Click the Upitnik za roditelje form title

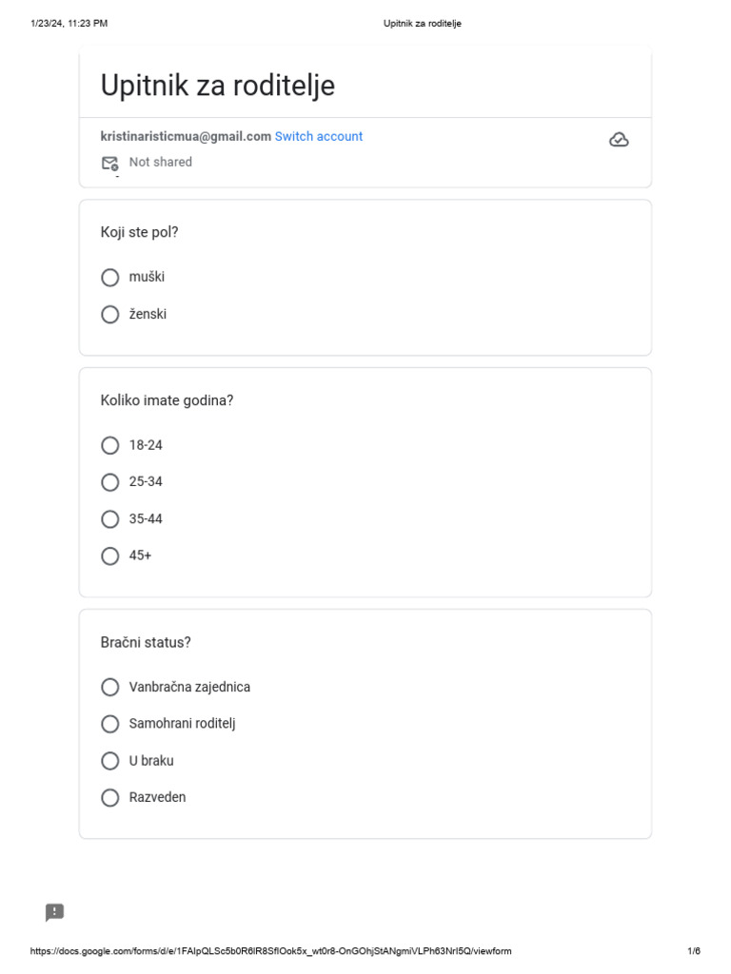click(x=218, y=87)
